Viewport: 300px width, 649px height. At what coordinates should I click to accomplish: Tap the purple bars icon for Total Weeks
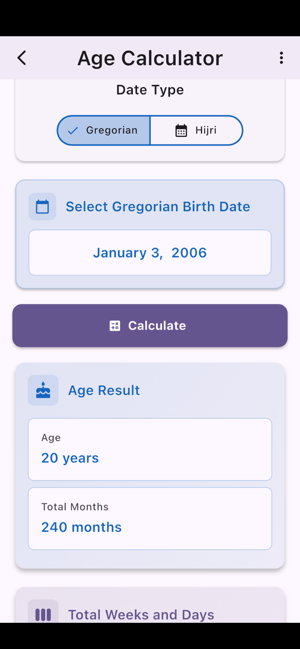point(43,614)
